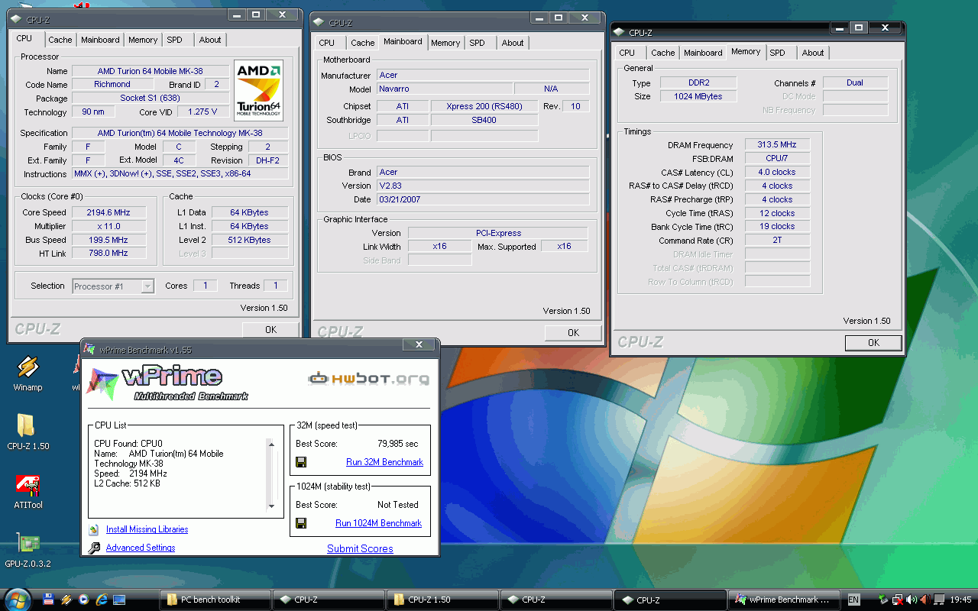This screenshot has height=611, width=978.
Task: Click the CPU List scrollbar down arrow
Action: [270, 506]
